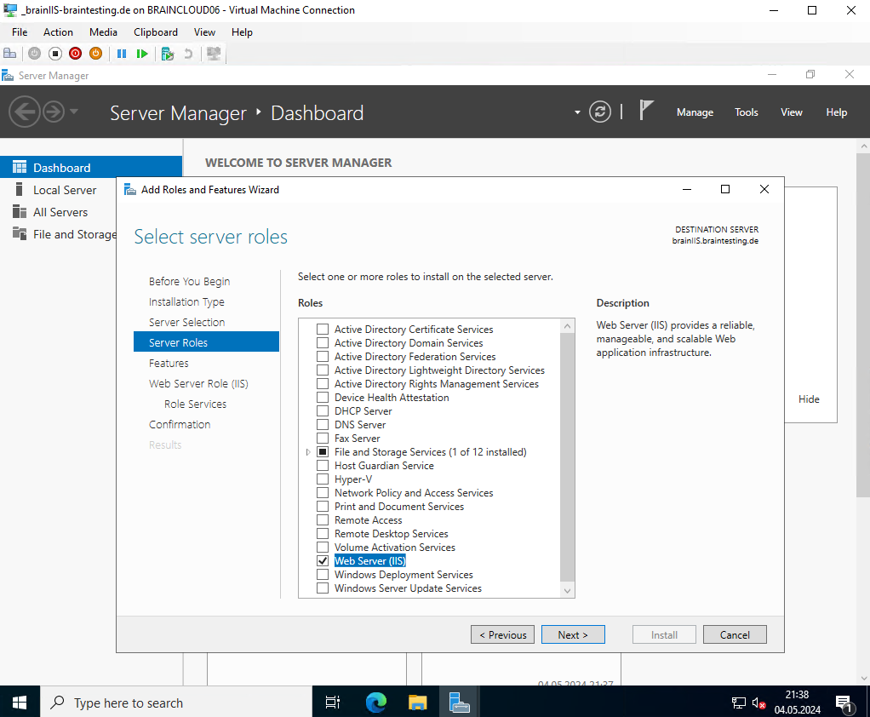The width and height of the screenshot is (870, 717).
Task: Click the Ctrl+Alt+Del toolbar icon
Action: (x=10, y=54)
